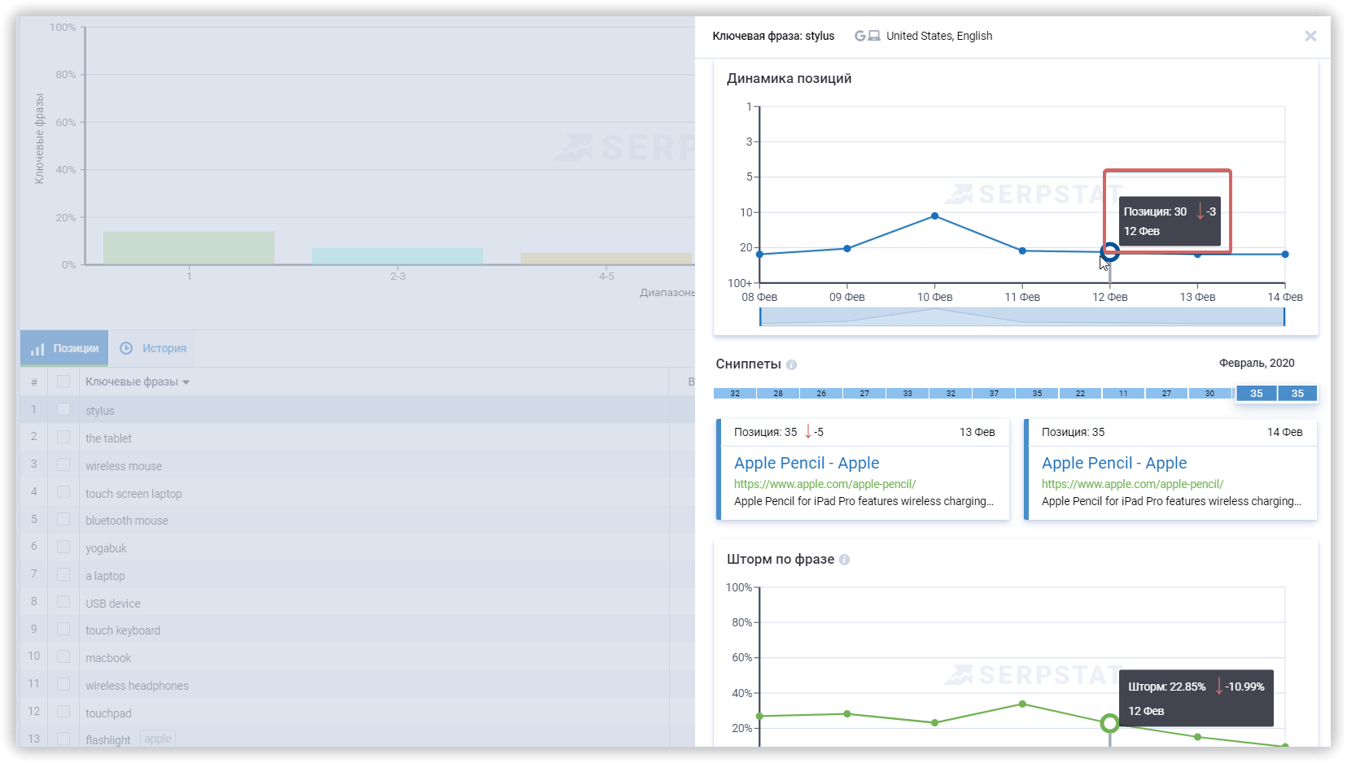Select snippet day cell showing position 30

[x=1209, y=393]
